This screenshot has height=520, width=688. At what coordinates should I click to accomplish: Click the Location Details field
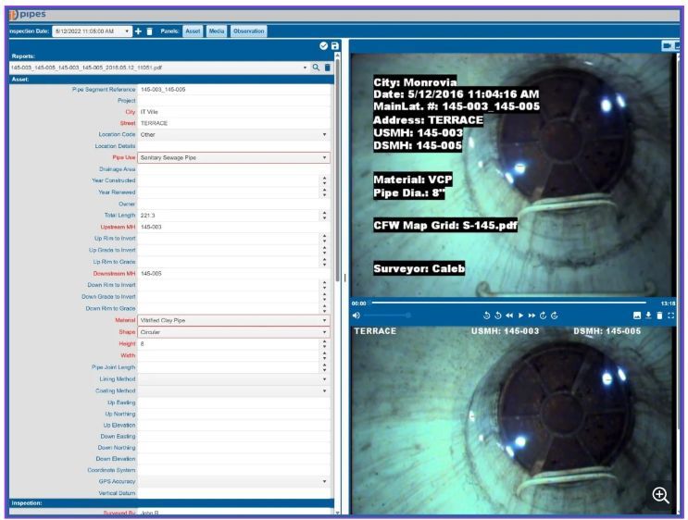[234, 146]
